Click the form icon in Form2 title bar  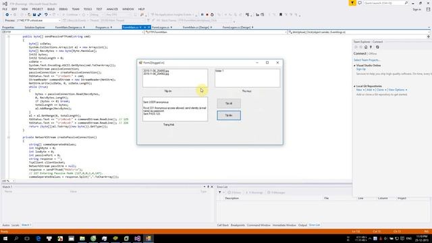pyautogui.click(x=140, y=63)
